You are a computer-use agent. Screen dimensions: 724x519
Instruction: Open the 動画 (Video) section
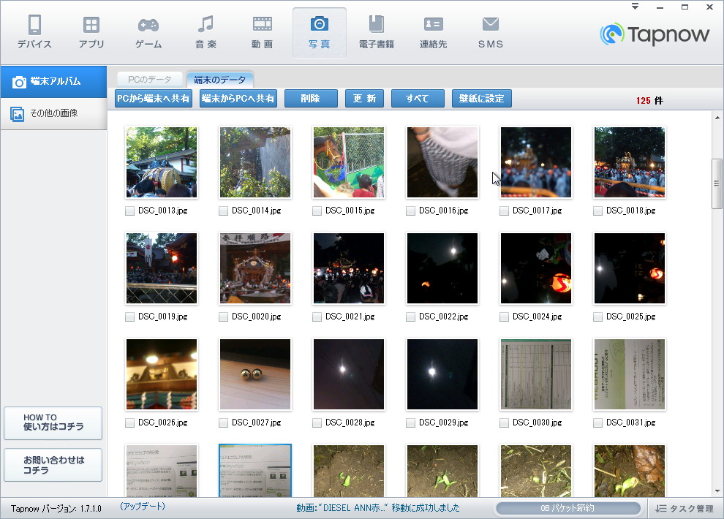pos(263,32)
